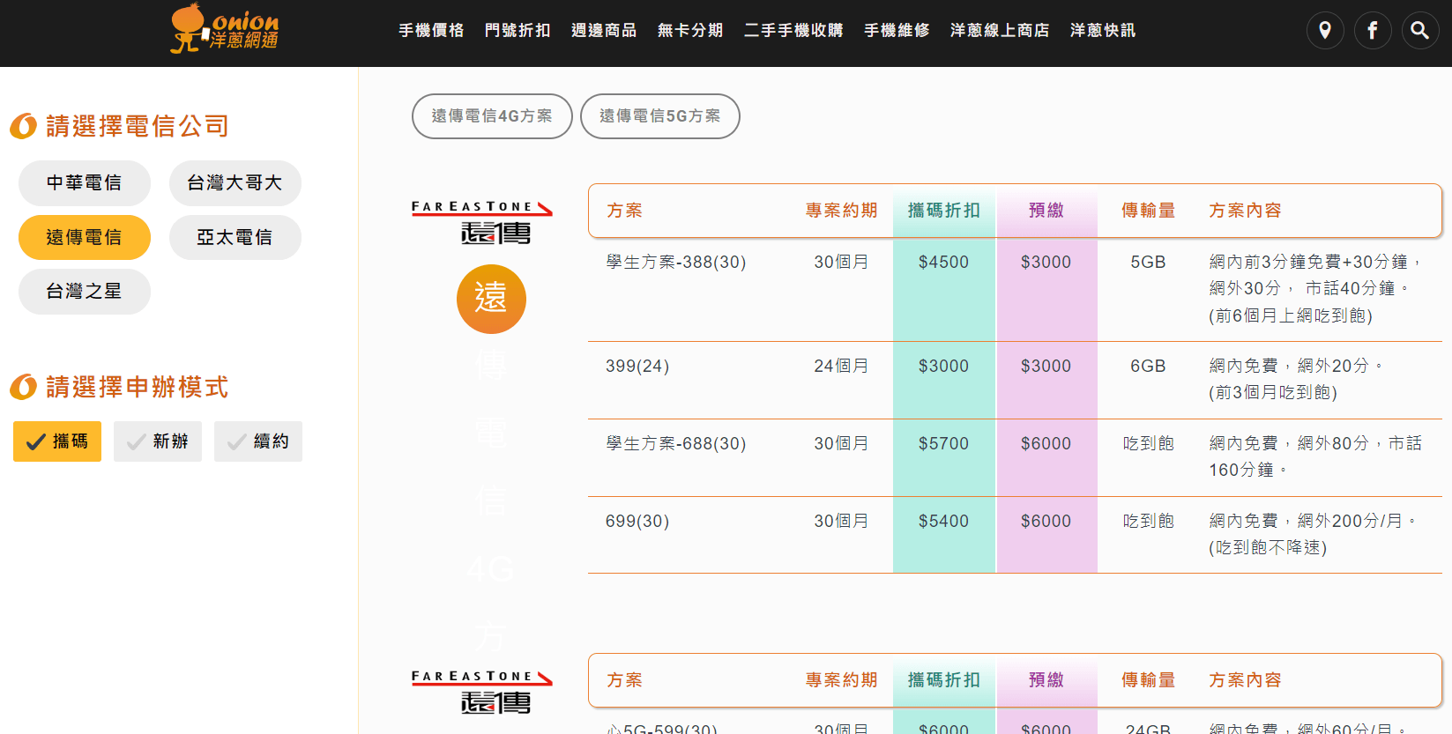Toggle the 續約 application mode

pyautogui.click(x=258, y=441)
